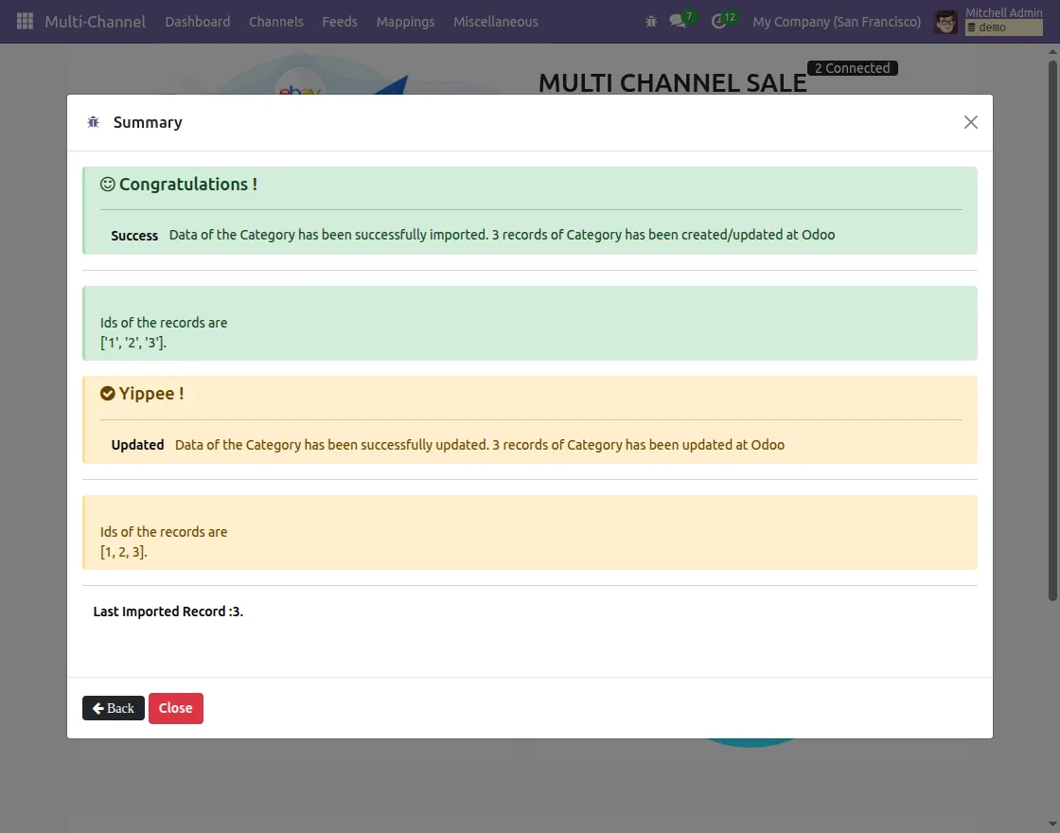Open the Mappings menu
Image resolution: width=1060 pixels, height=833 pixels.
click(406, 22)
